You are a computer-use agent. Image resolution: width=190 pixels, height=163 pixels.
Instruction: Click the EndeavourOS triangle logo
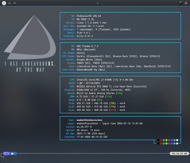pos(30,37)
